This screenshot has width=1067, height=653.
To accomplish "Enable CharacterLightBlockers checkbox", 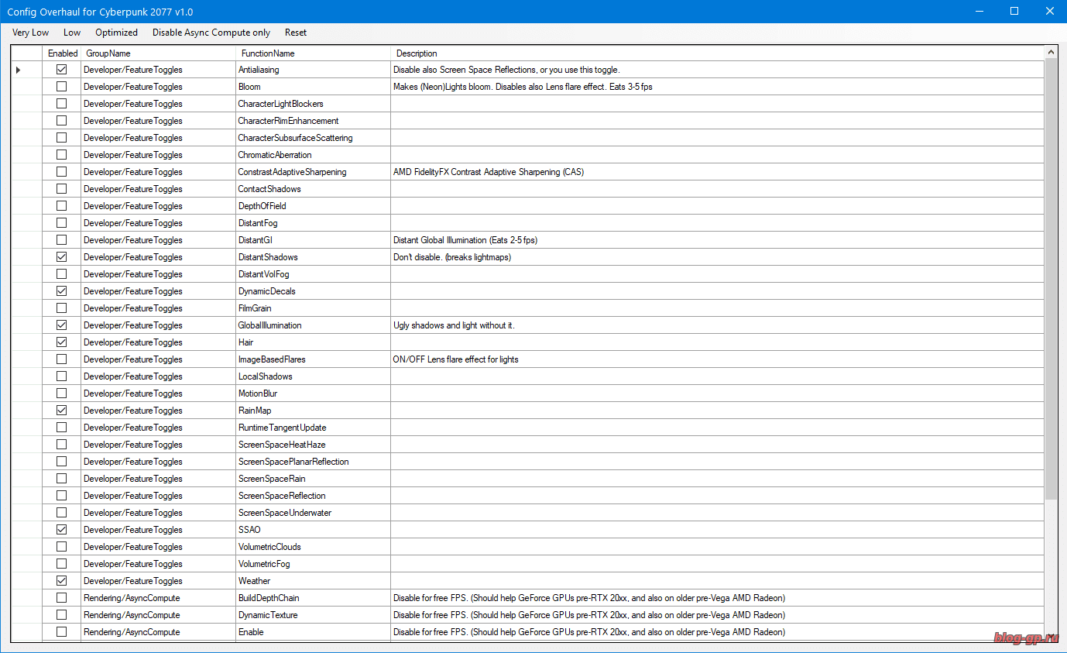I will point(62,104).
